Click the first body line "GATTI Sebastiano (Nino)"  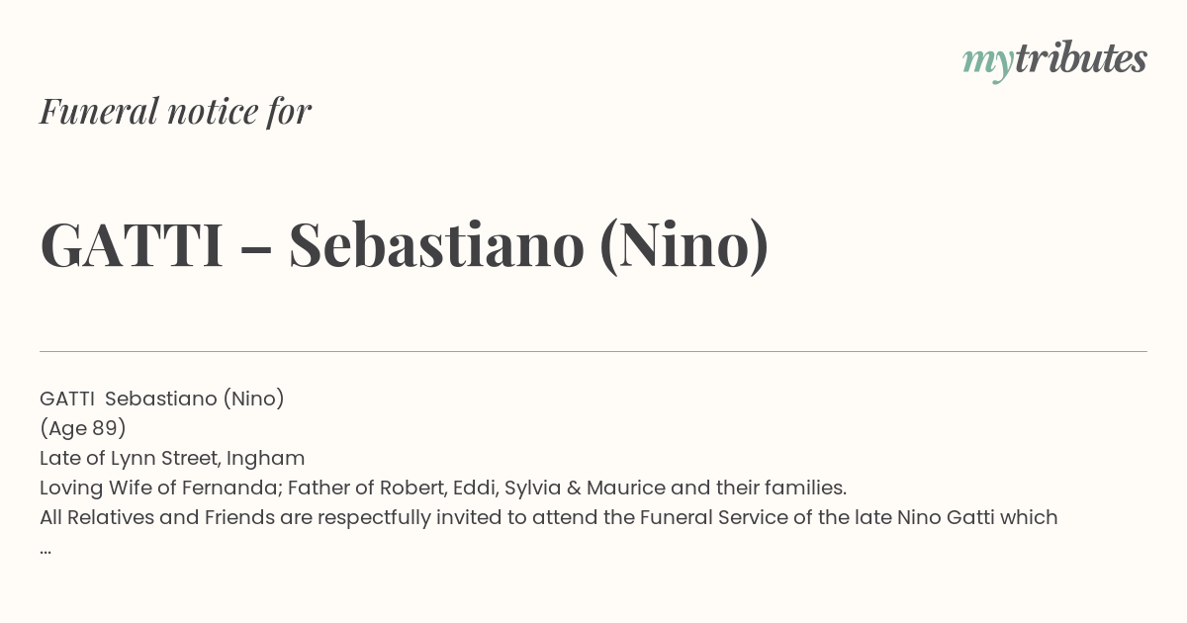point(162,399)
